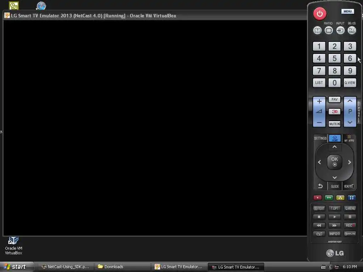Screen dimensions: 363x272
Task: Click number 0 on the remote keypad
Action: coord(335,83)
